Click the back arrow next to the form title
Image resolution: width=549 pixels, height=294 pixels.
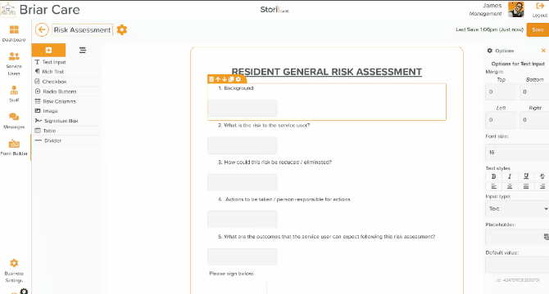pos(42,30)
